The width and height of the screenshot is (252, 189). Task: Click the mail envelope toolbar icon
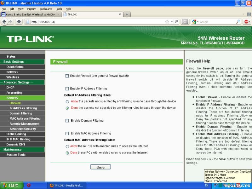(x=185, y=22)
